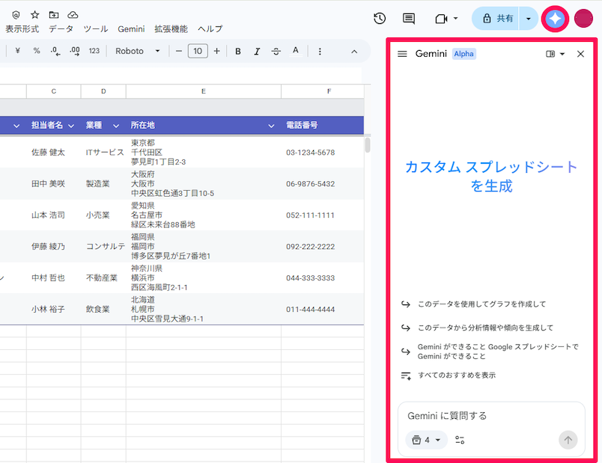Close the Gemini side panel

click(x=580, y=54)
